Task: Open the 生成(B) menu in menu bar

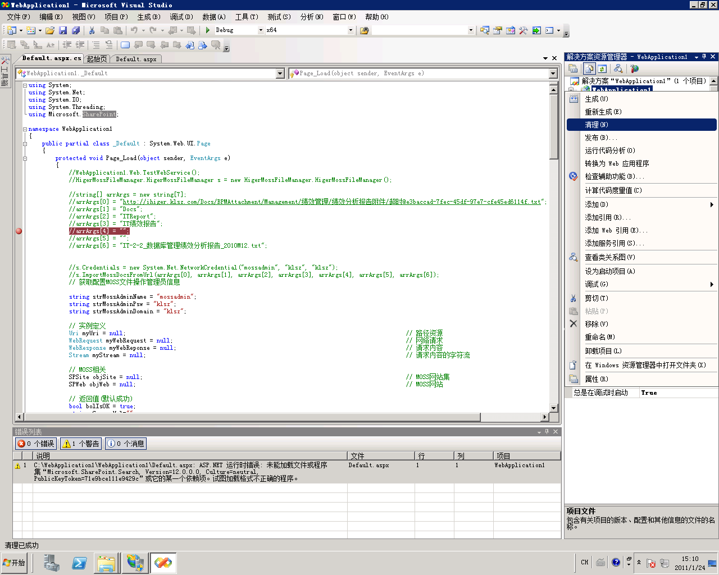Action: click(149, 17)
